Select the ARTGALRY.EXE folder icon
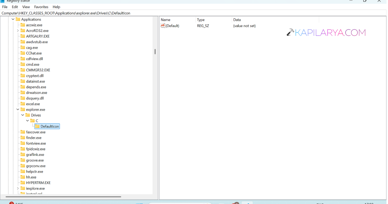Viewport: 388px width, 204px height. pos(23,36)
